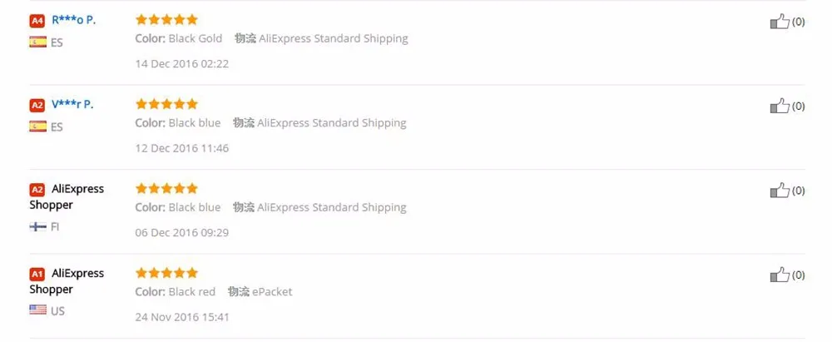Click the star rating on 24 Nov 2016 review

[x=166, y=273]
